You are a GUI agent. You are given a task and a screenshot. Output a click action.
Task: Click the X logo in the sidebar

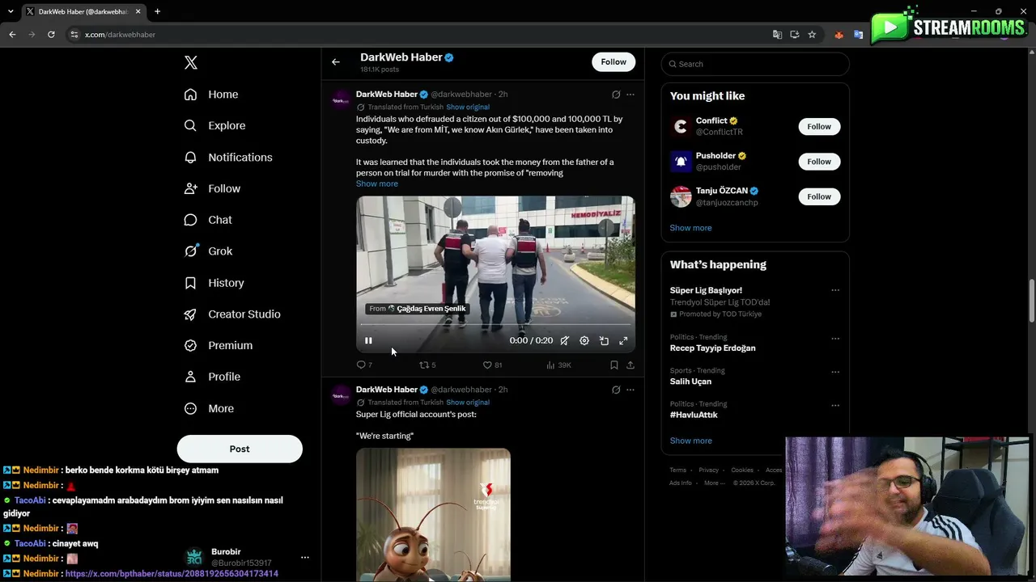click(x=190, y=62)
